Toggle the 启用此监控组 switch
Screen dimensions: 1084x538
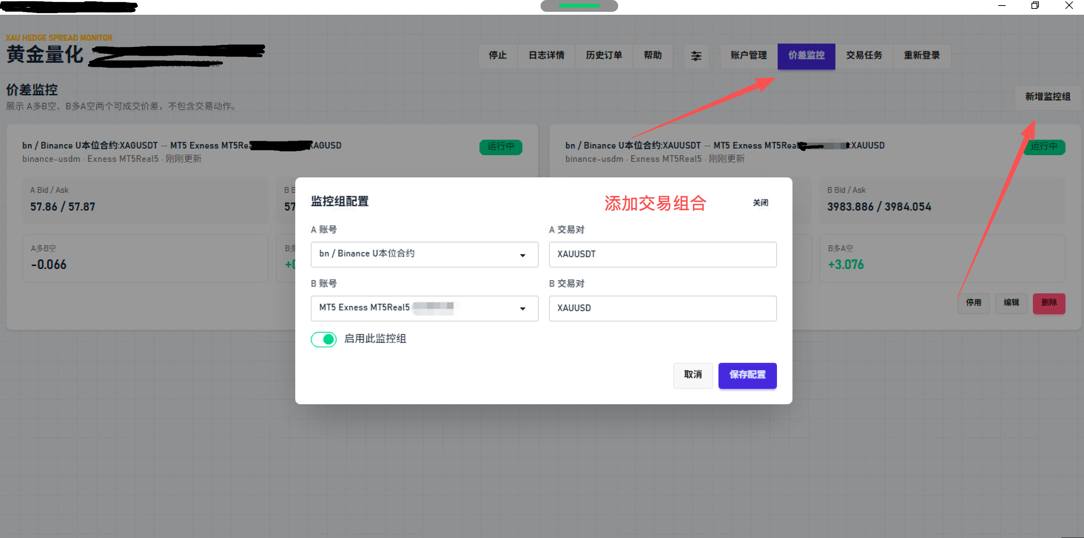pos(323,339)
